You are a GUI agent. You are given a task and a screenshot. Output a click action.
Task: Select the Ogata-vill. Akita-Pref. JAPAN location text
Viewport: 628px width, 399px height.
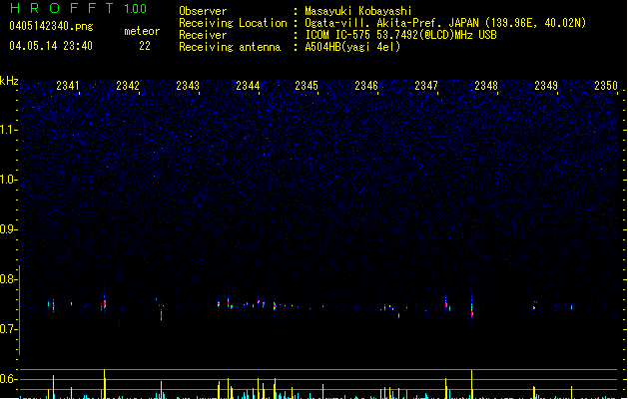click(x=445, y=23)
